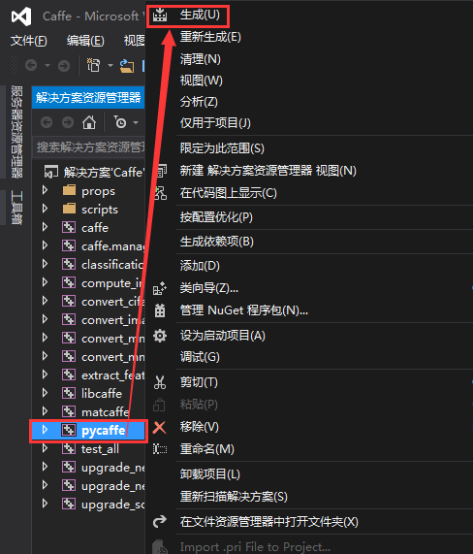This screenshot has height=554, width=473.
Task: Click the rename icon
Action: (160, 449)
